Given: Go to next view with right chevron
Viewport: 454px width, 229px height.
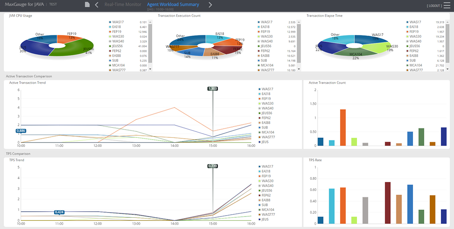Looking at the screenshot, I should (211, 5).
